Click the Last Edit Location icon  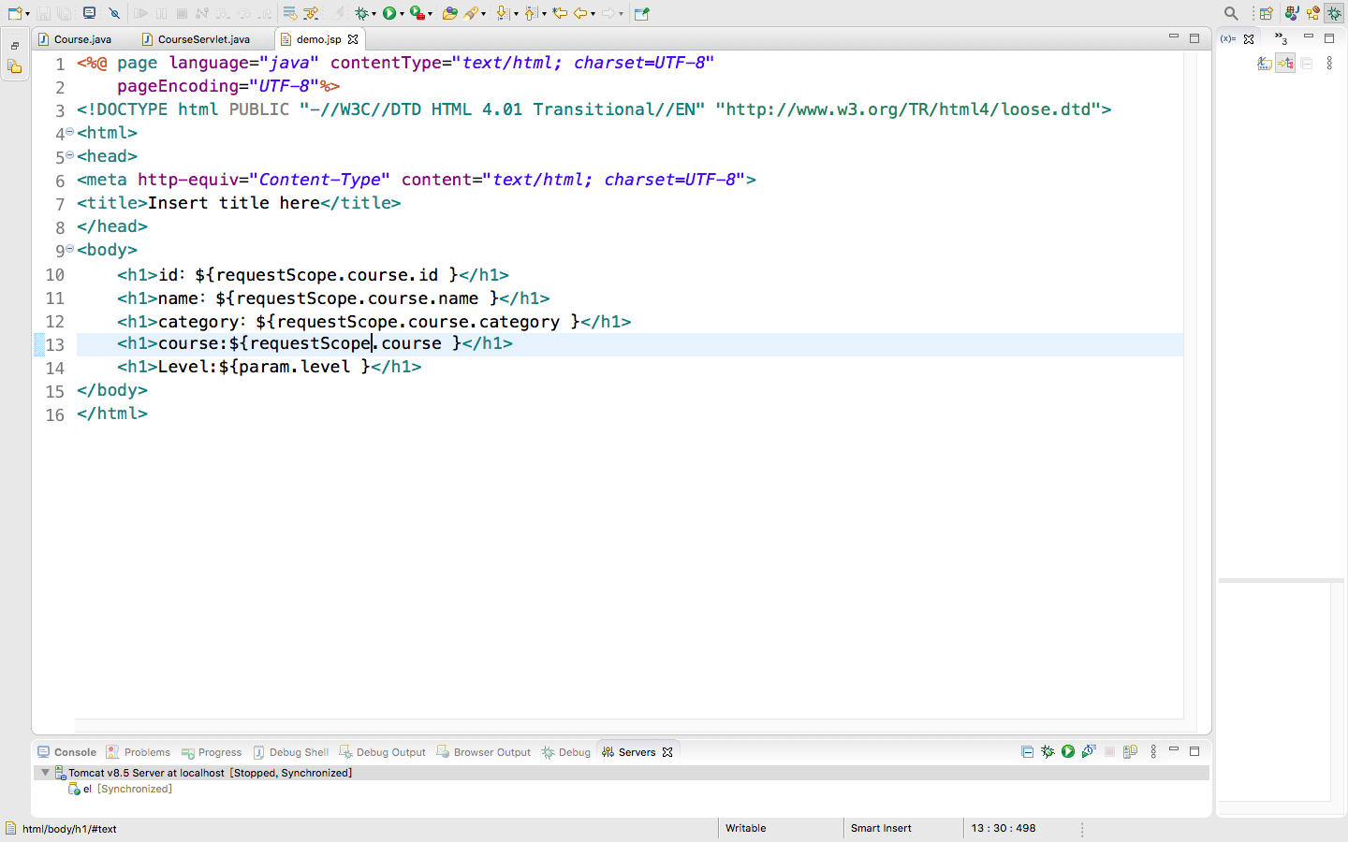click(560, 13)
